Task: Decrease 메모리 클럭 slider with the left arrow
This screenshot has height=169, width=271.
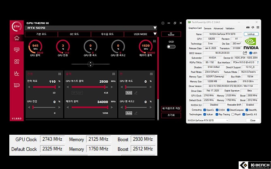Action: tap(68, 107)
